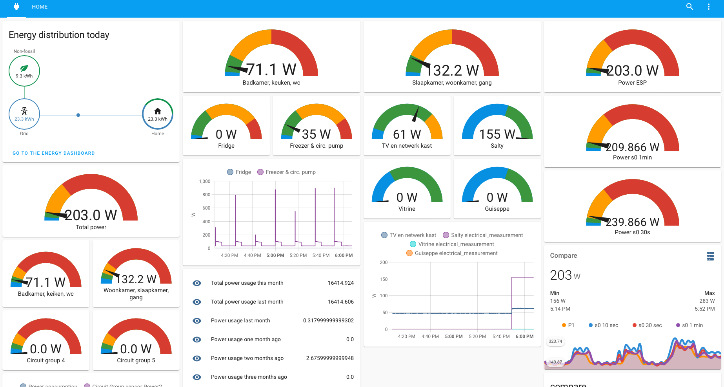
Task: Hide TV en netwerk kast graph series
Action: [409, 235]
